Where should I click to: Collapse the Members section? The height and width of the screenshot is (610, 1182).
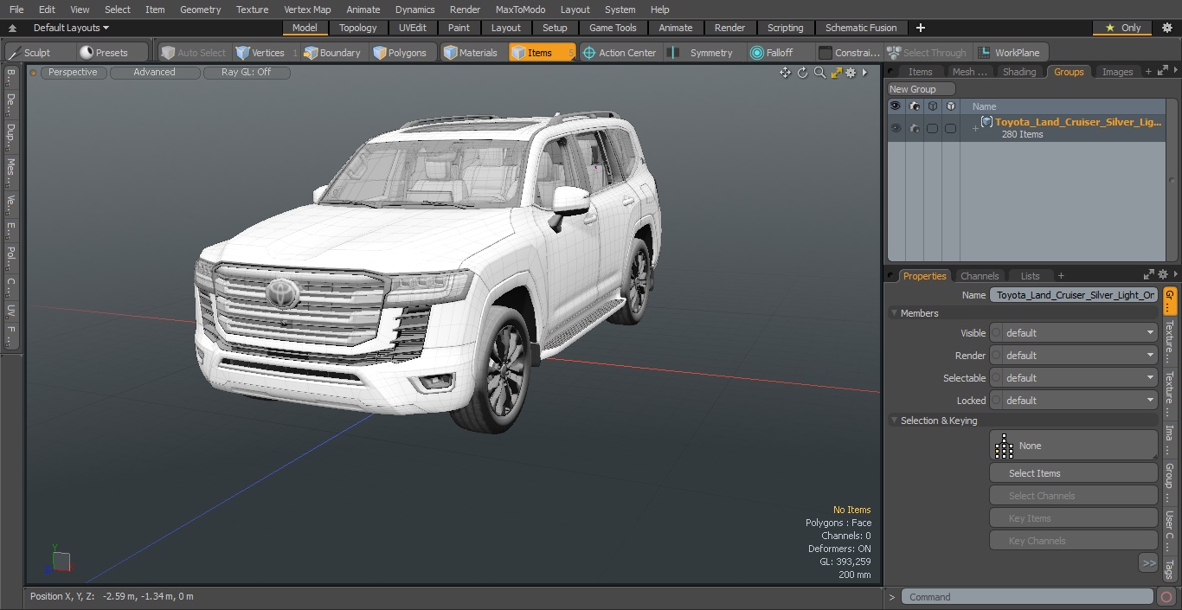click(x=894, y=313)
